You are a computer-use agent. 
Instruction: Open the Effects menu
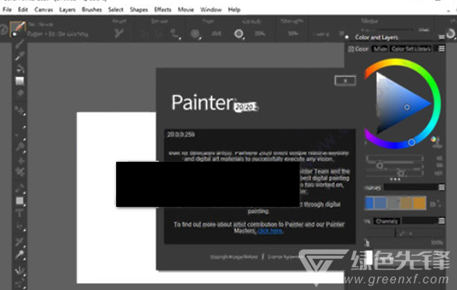point(163,10)
